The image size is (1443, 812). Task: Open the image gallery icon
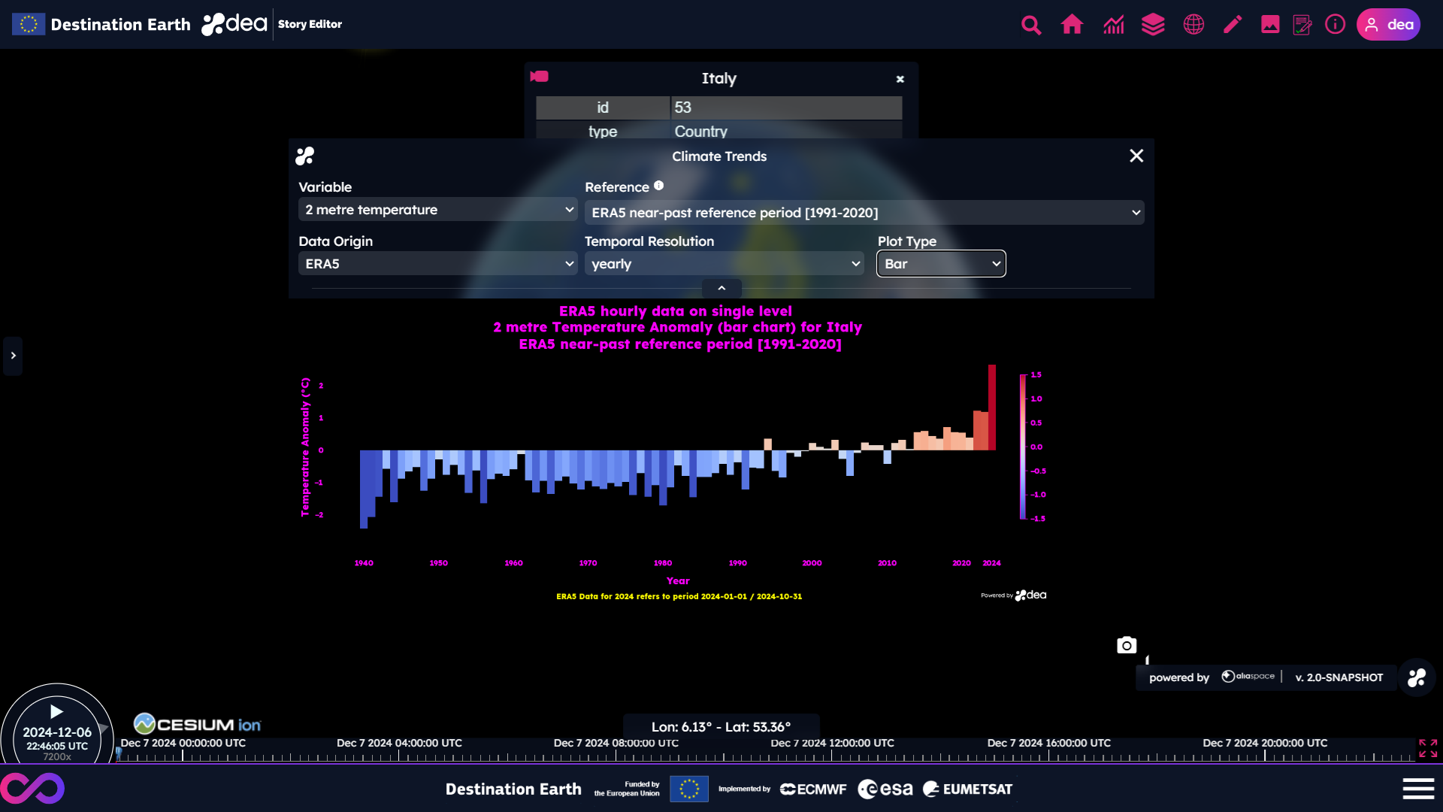[1270, 25]
